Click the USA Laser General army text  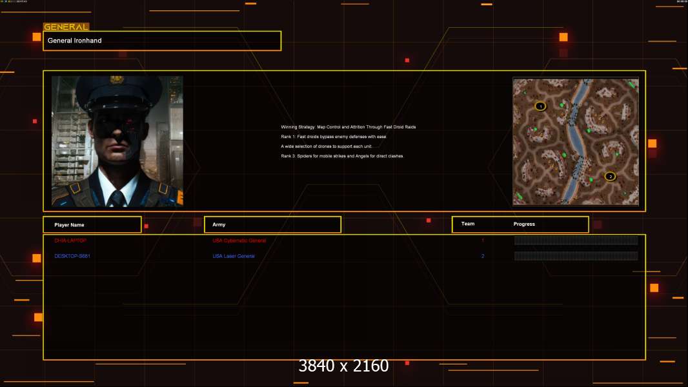pos(234,256)
